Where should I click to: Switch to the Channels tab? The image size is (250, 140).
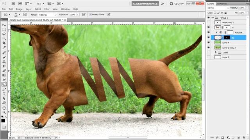222,3
